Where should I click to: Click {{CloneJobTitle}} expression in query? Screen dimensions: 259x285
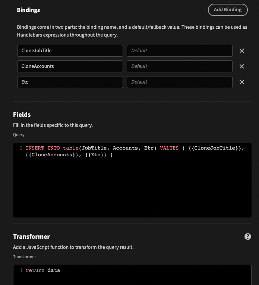click(215, 148)
